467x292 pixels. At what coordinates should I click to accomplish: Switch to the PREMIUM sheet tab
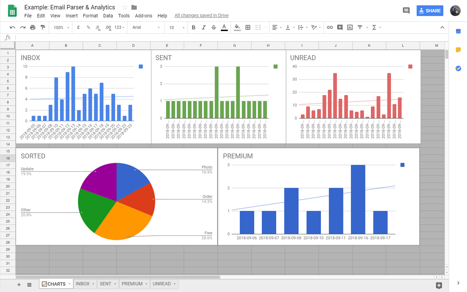pyautogui.click(x=132, y=284)
